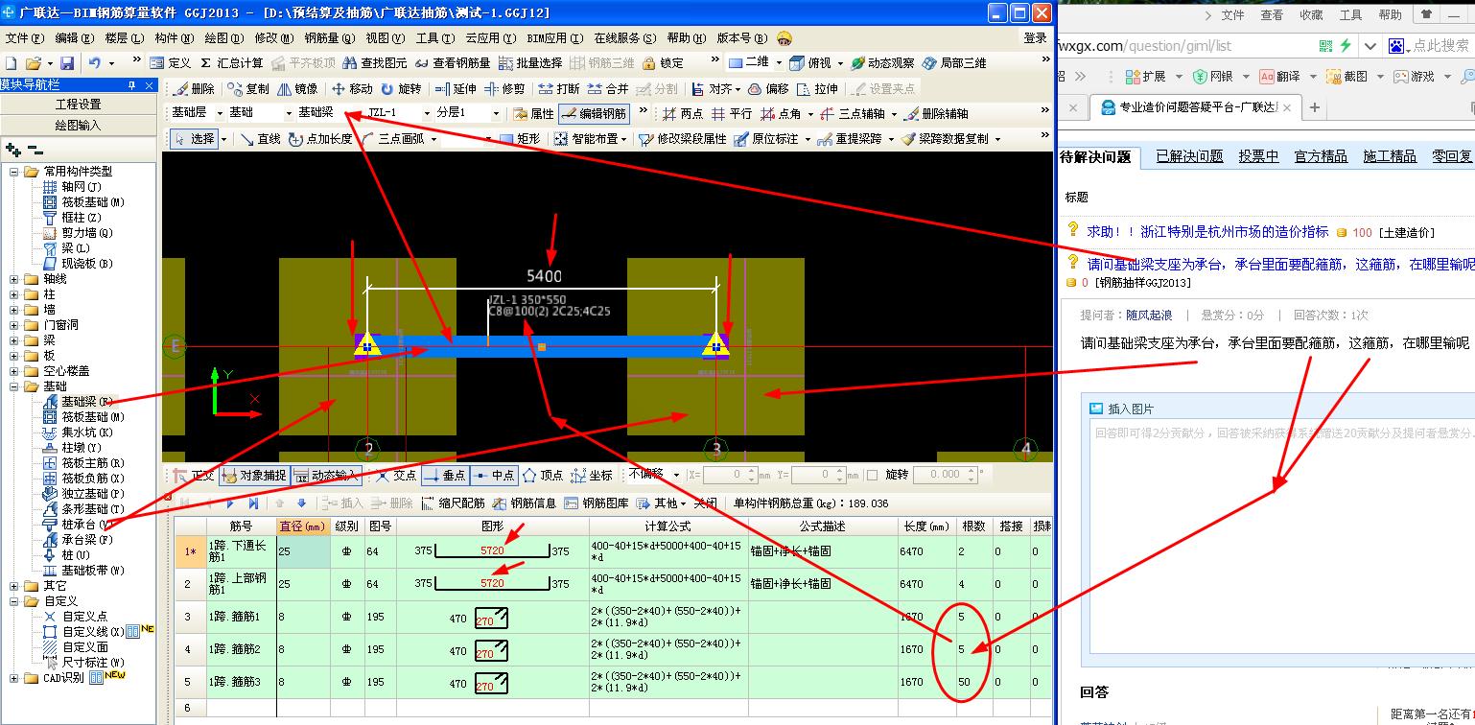Click the 删除 delete tool
Image resolution: width=1475 pixels, height=725 pixels.
(x=196, y=88)
